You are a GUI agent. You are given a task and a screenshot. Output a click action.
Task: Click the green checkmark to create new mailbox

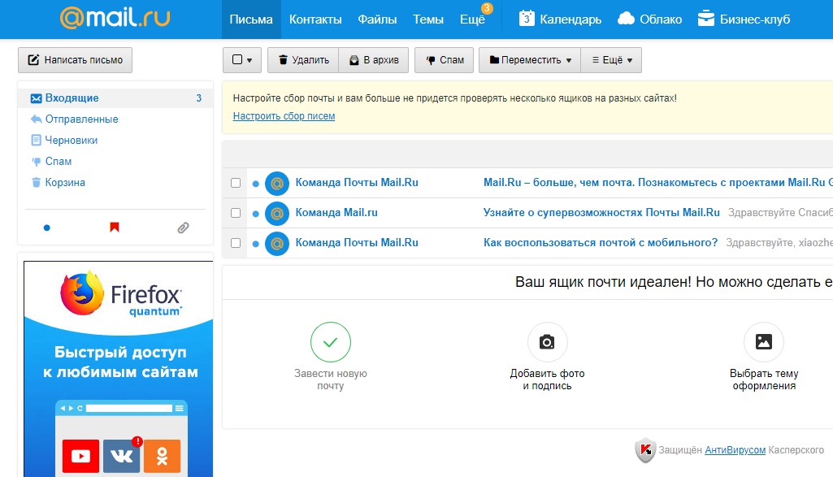pyautogui.click(x=330, y=341)
